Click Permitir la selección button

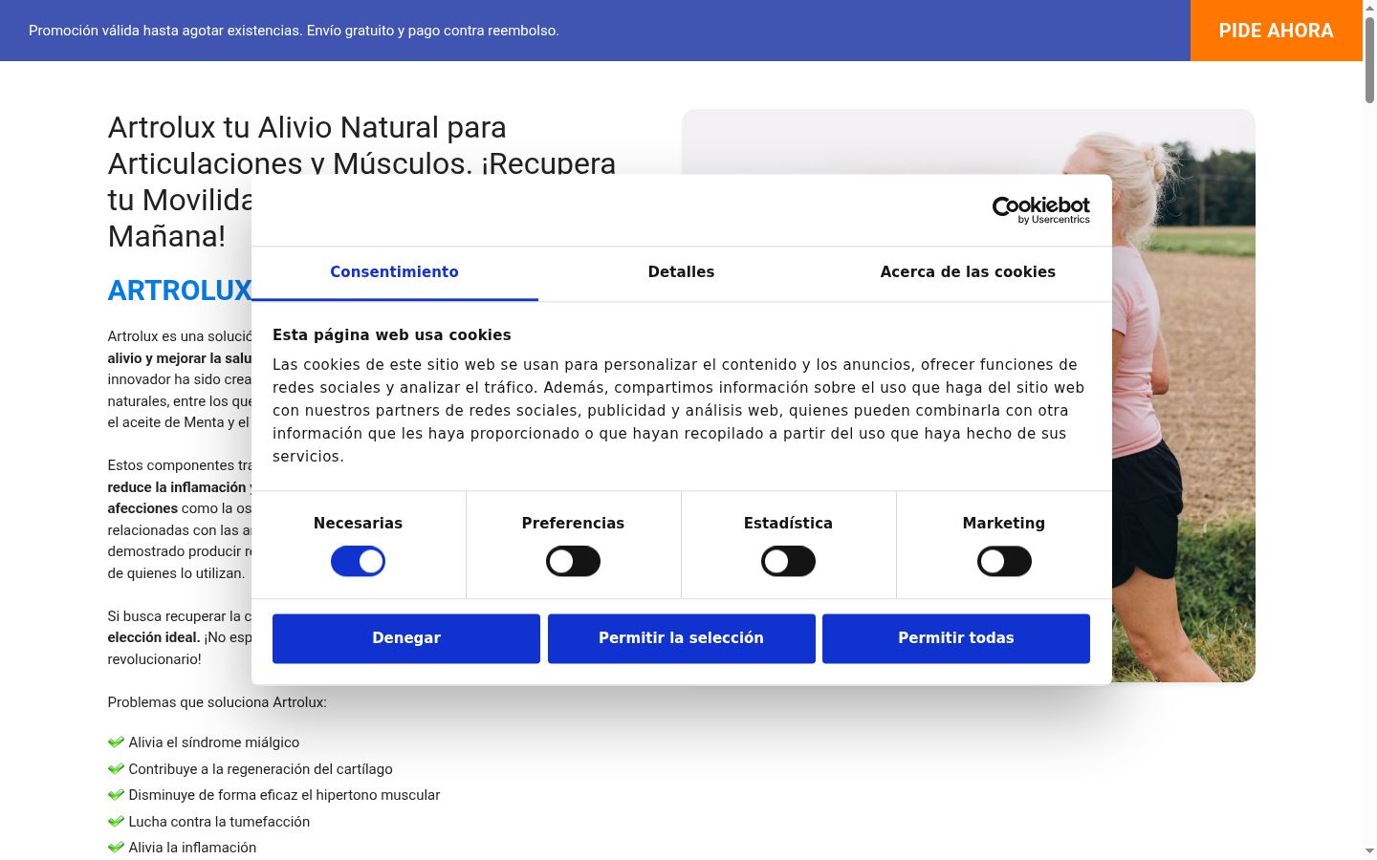click(681, 638)
